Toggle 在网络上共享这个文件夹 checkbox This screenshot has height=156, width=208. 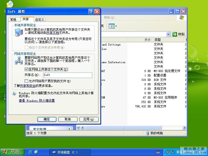26,69
